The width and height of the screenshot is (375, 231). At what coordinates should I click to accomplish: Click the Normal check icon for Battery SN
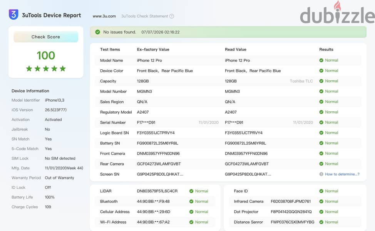321,143
